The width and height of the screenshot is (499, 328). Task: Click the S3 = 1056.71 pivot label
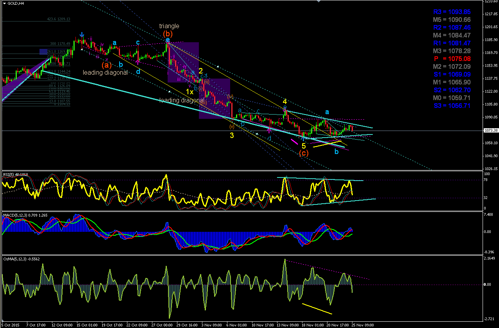click(452, 106)
